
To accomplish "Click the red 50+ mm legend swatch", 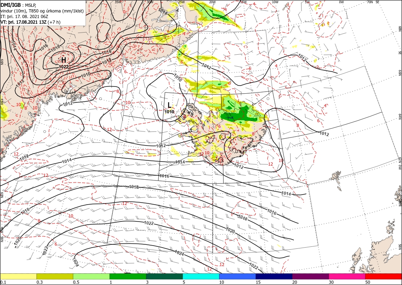I will click(384, 277).
